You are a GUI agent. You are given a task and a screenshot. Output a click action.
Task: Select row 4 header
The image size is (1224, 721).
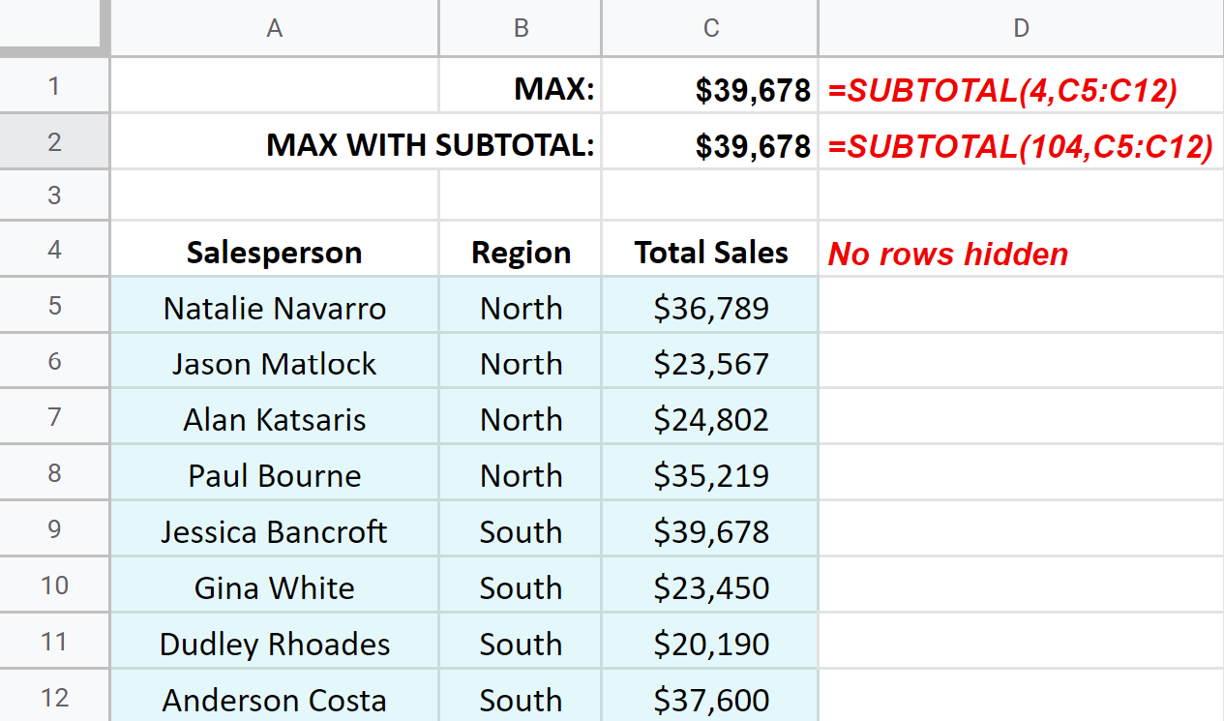coord(54,250)
